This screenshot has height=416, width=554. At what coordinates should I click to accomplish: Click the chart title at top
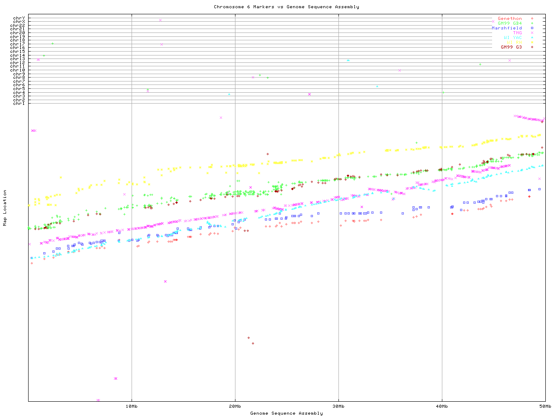pos(286,7)
